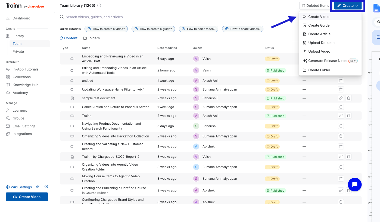Go to In-App Tutorials

coord(26,69)
